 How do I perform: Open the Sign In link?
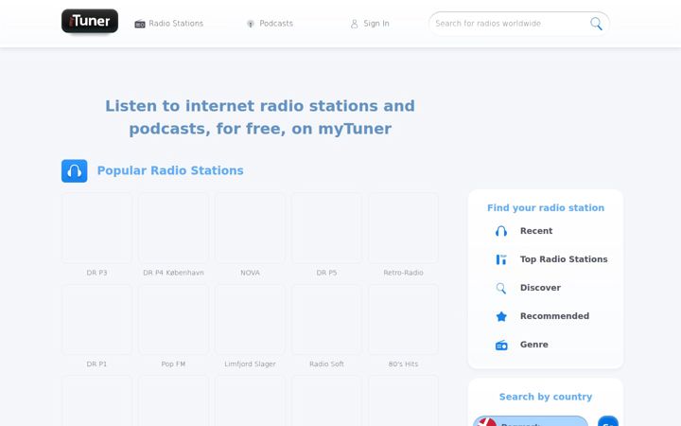[370, 24]
